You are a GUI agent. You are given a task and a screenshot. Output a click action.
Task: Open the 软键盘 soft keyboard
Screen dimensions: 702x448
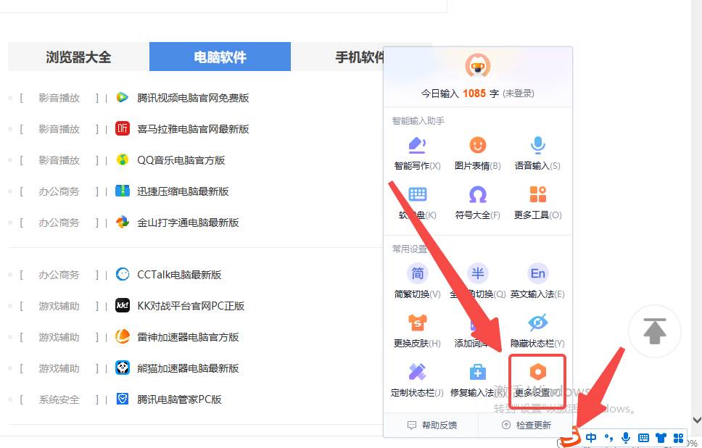417,203
